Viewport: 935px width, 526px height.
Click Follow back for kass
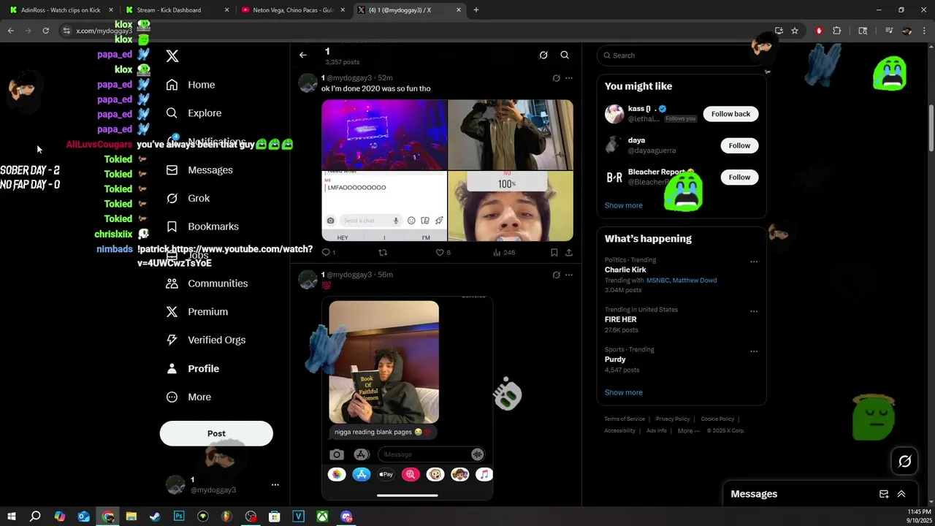730,114
